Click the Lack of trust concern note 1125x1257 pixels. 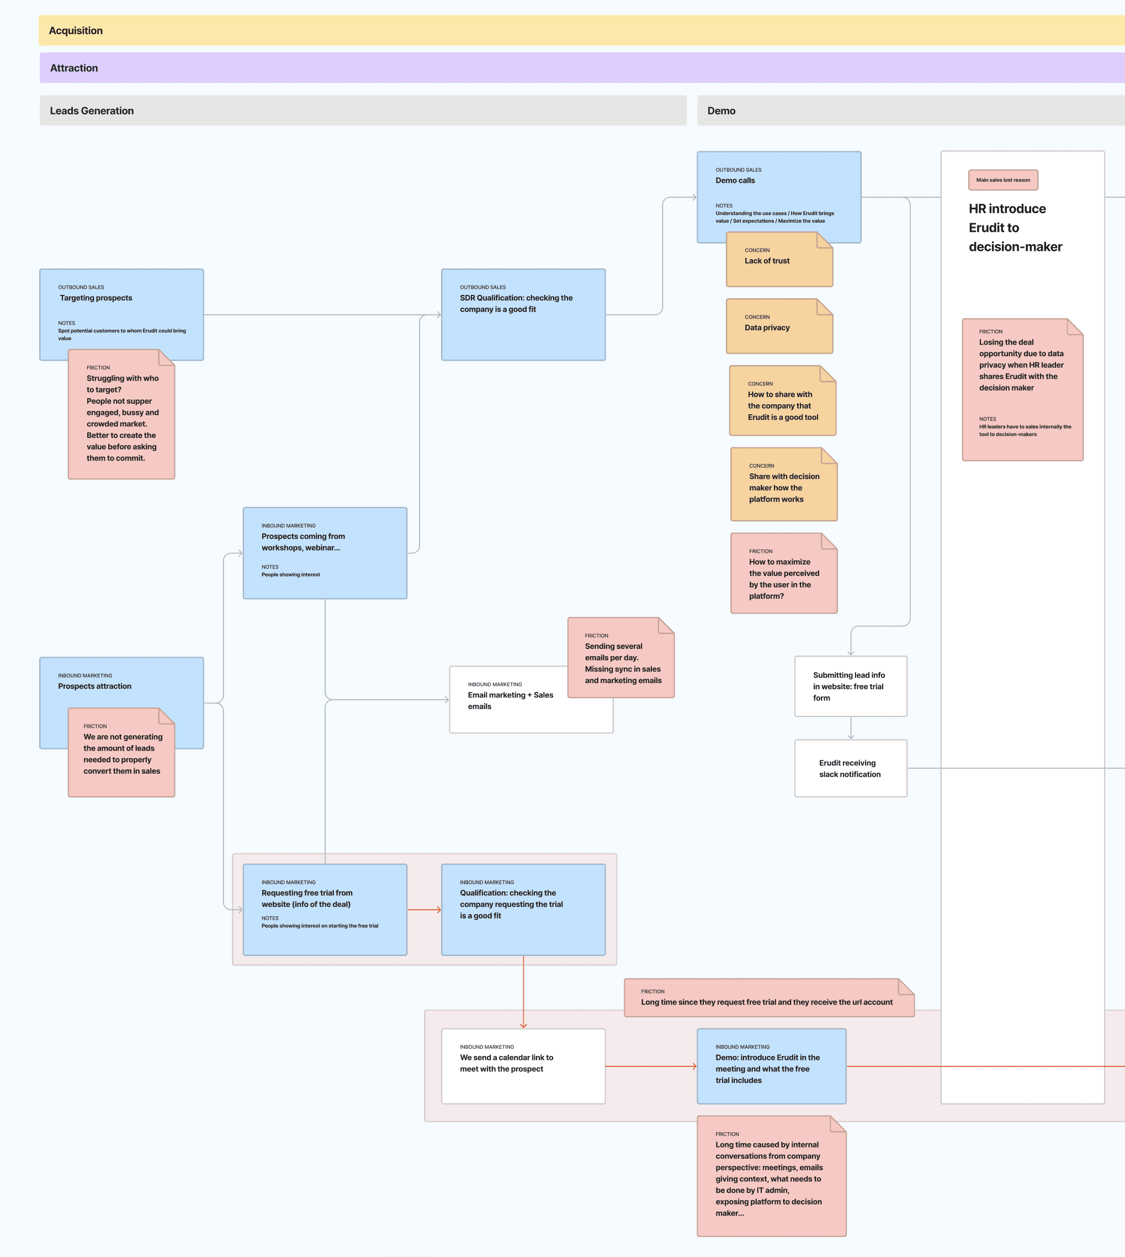point(779,260)
